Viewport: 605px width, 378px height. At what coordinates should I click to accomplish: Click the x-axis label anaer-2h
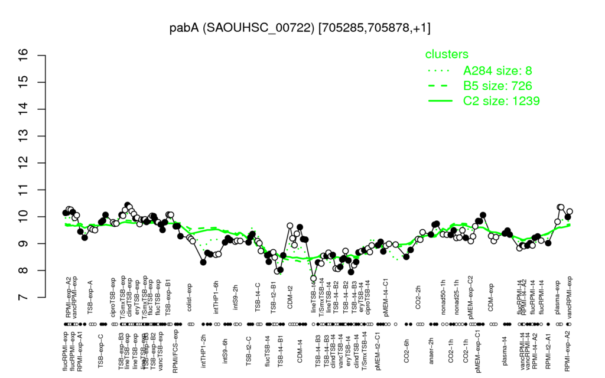[x=431, y=350]
